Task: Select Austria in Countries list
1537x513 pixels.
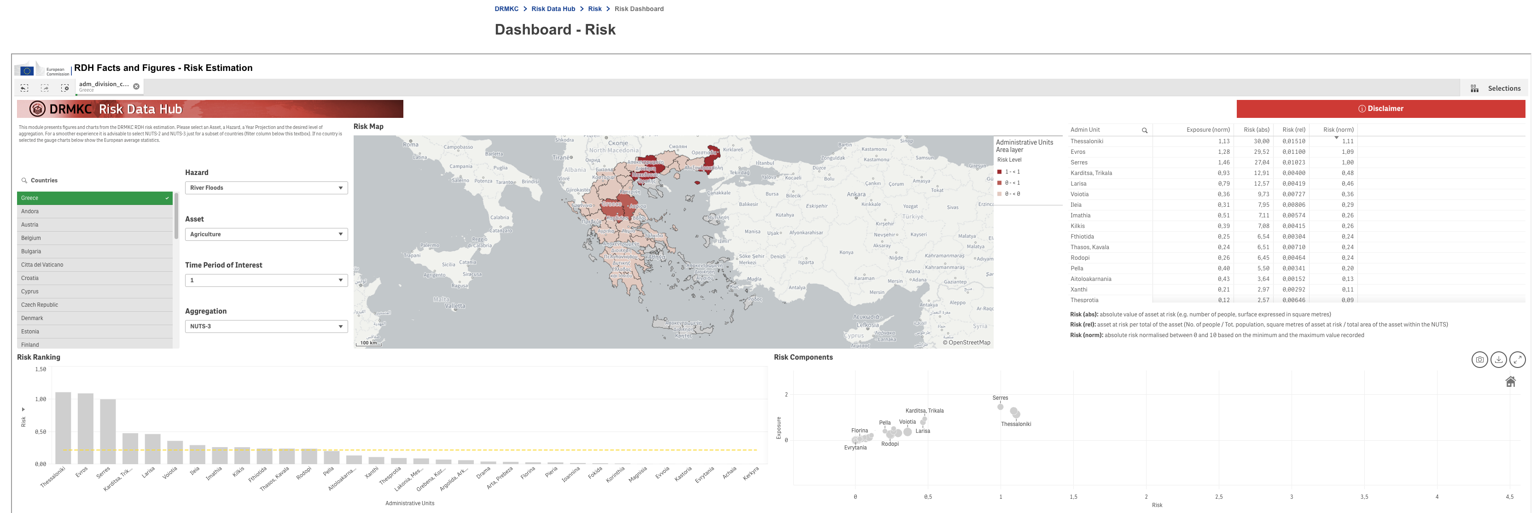Action: (95, 225)
